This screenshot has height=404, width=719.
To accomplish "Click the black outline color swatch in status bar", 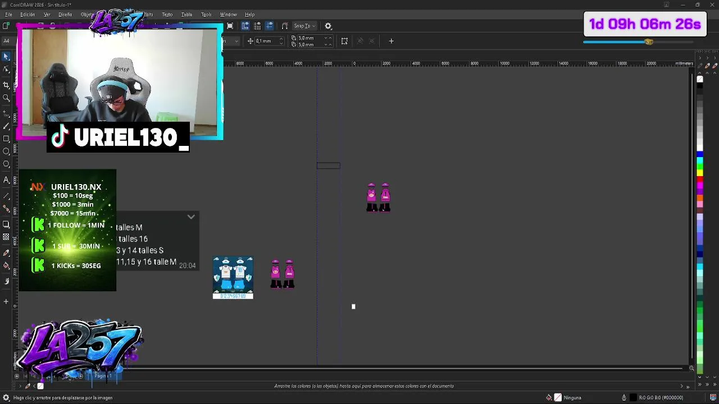I will [x=633, y=398].
